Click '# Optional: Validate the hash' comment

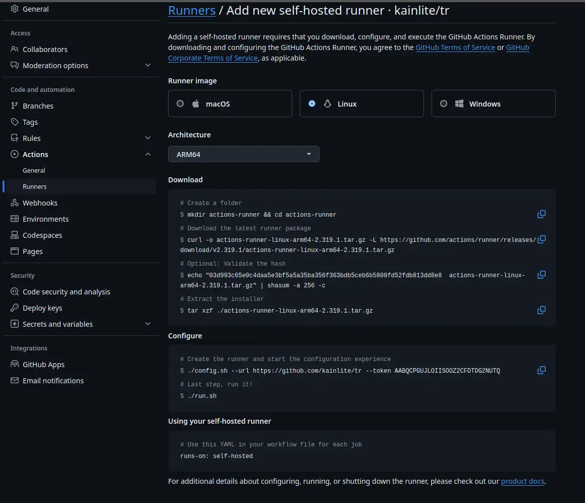click(x=233, y=264)
